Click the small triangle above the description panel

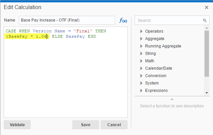(x=172, y=99)
